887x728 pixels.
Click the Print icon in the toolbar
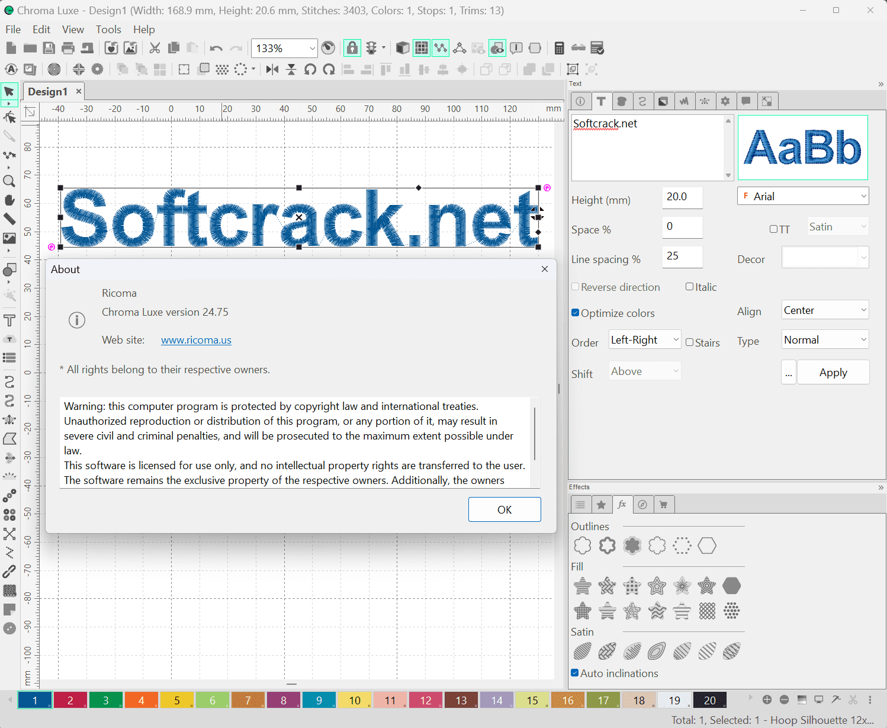pos(68,49)
